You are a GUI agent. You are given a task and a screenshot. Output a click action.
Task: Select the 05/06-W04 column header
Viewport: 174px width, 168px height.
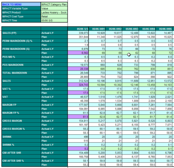[x=147, y=29]
